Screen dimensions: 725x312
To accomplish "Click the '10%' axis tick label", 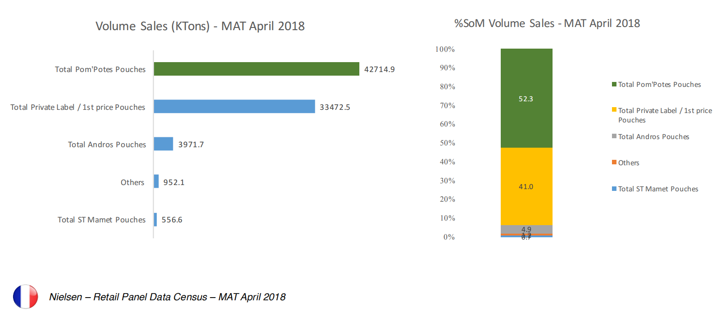I will coord(448,218).
